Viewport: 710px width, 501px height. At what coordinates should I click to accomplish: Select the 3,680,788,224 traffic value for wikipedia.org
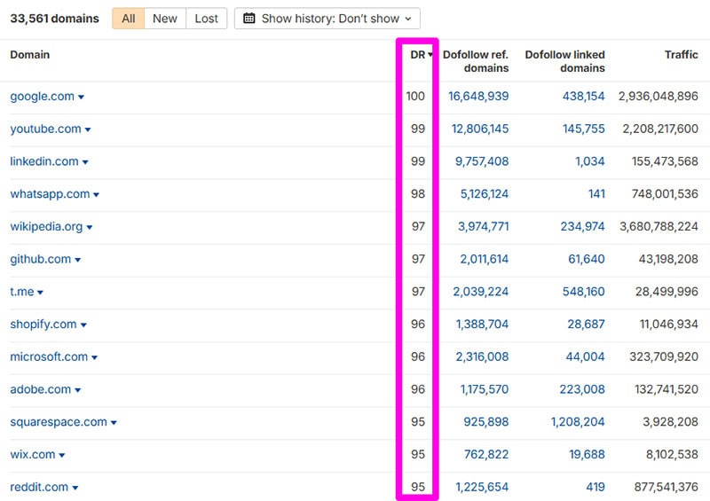tap(659, 227)
